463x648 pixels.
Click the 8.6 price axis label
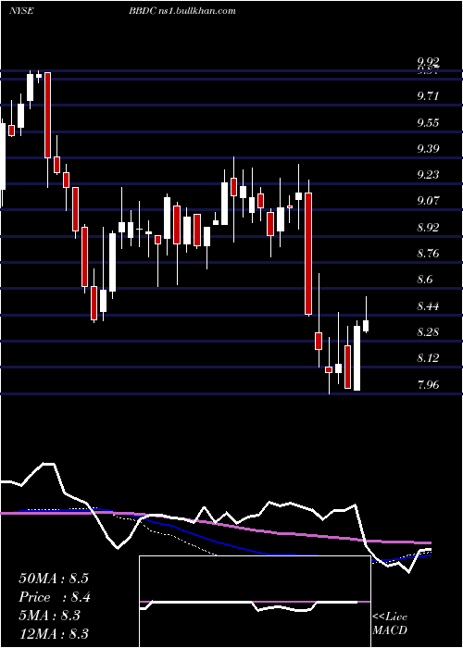tap(425, 280)
